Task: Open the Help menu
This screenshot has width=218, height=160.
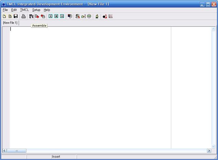Action: coord(47,10)
